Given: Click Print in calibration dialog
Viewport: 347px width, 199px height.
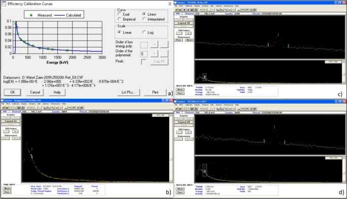Looking at the screenshot, I should click(x=155, y=92).
